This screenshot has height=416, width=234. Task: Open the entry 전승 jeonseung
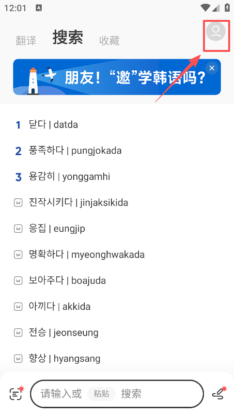[x=117, y=333]
